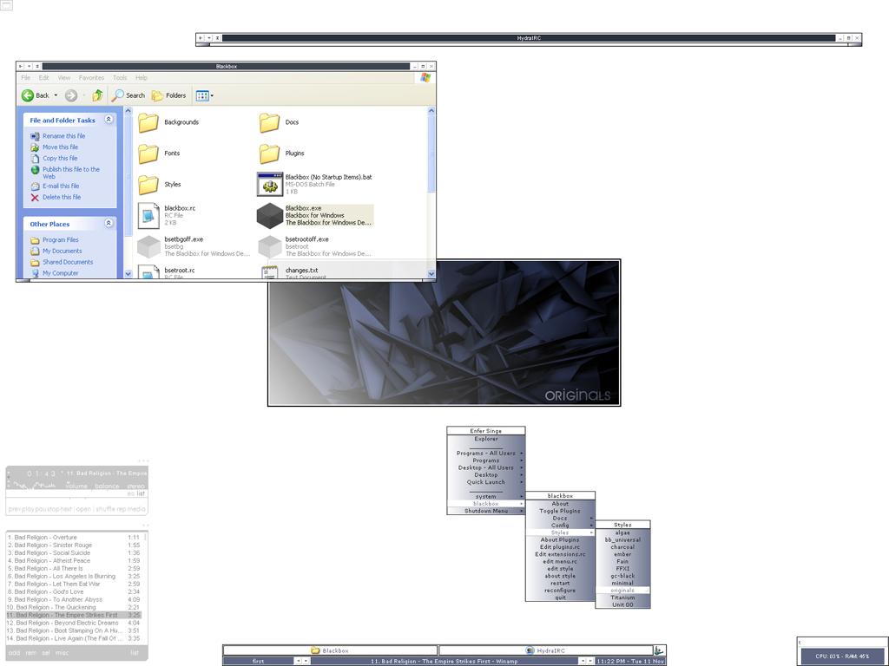
Task: Select Blackbox (No Startup Items).bat file icon
Action: click(270, 184)
